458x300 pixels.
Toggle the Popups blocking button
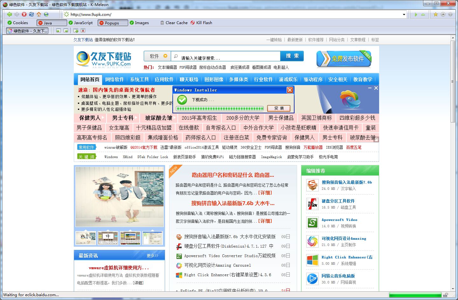(x=113, y=23)
